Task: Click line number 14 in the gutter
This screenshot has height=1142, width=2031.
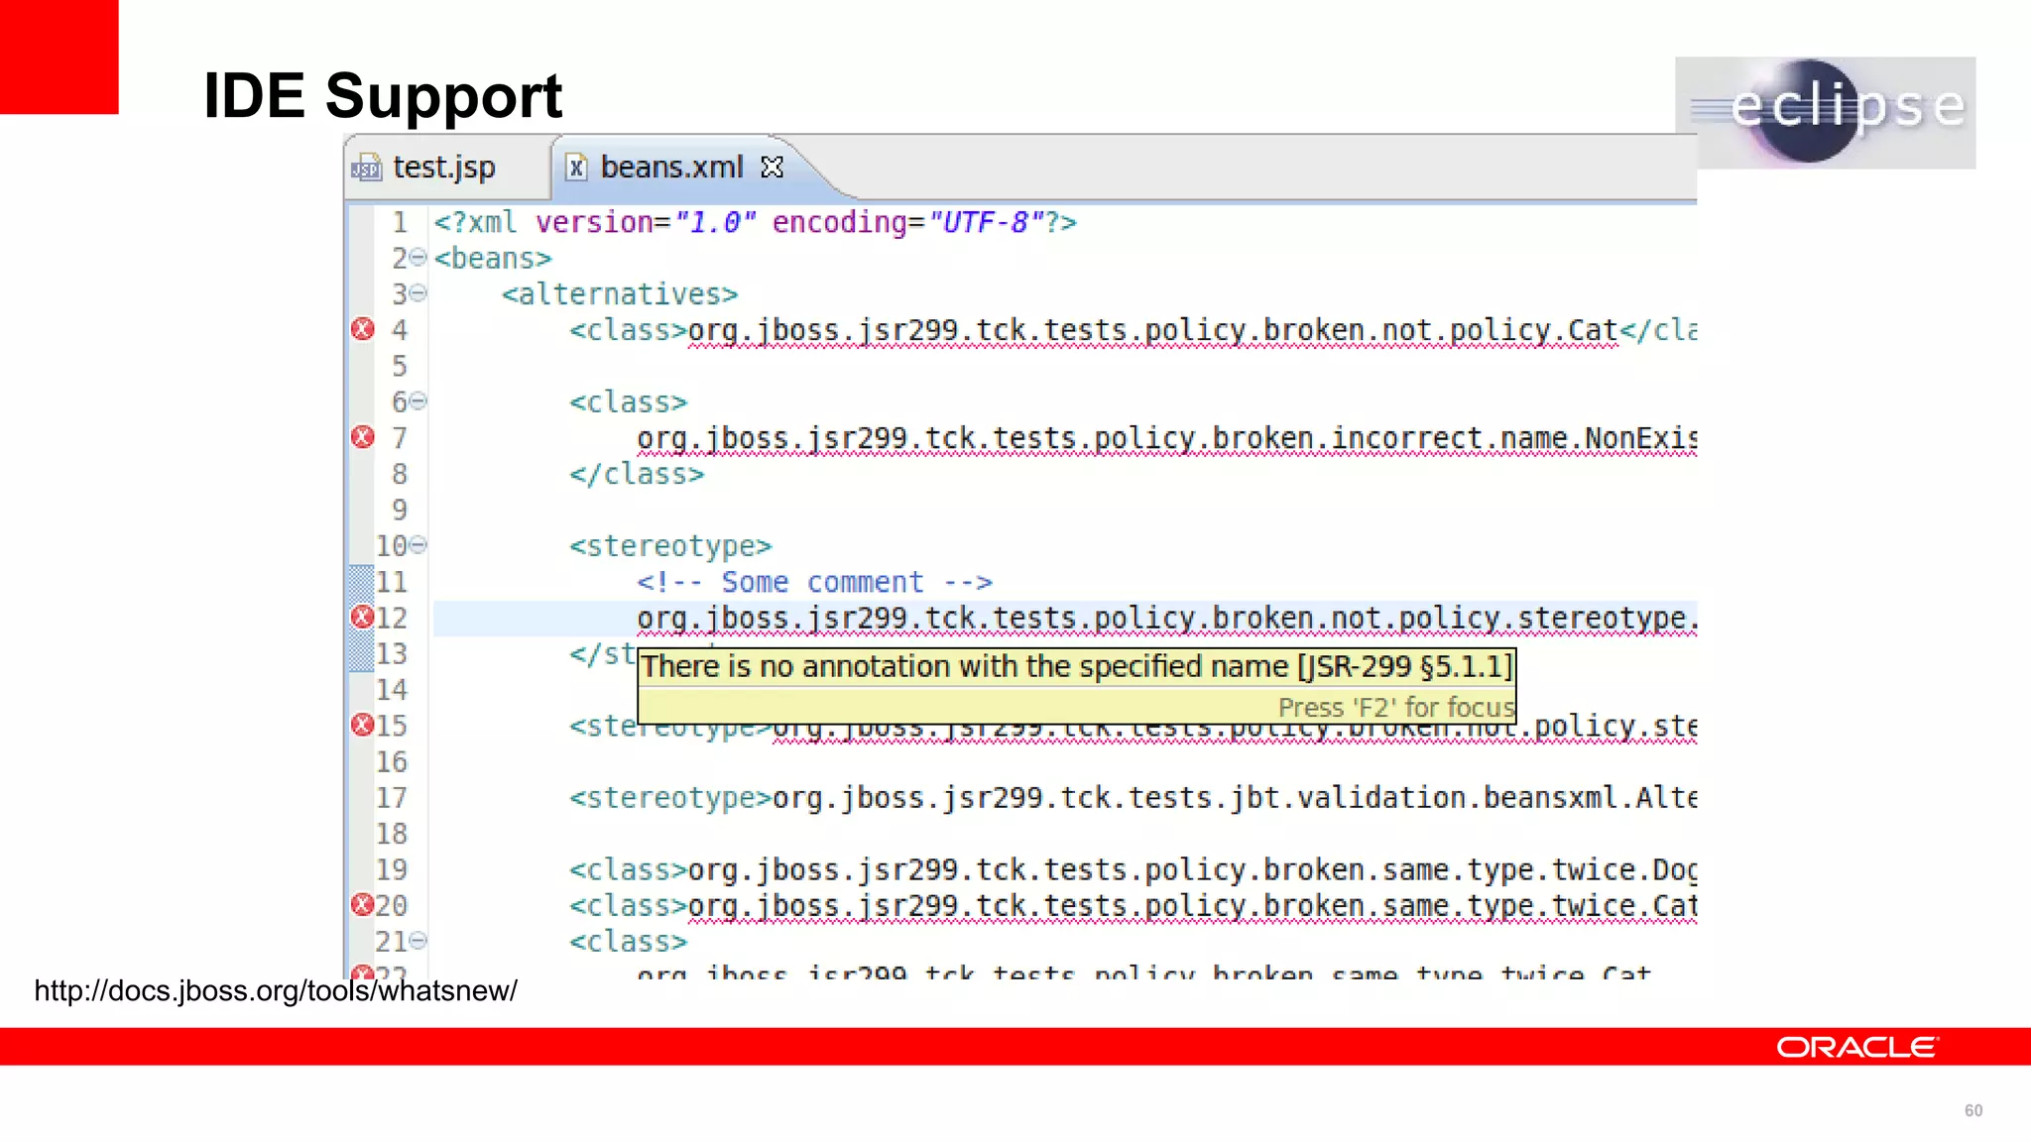Action: [392, 690]
